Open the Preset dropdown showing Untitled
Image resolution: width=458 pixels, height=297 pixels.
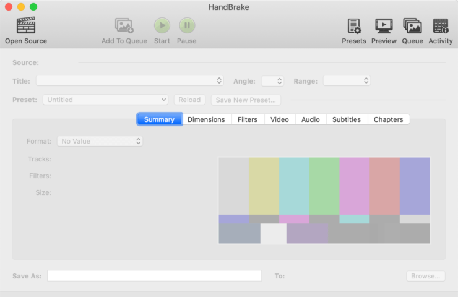(105, 100)
